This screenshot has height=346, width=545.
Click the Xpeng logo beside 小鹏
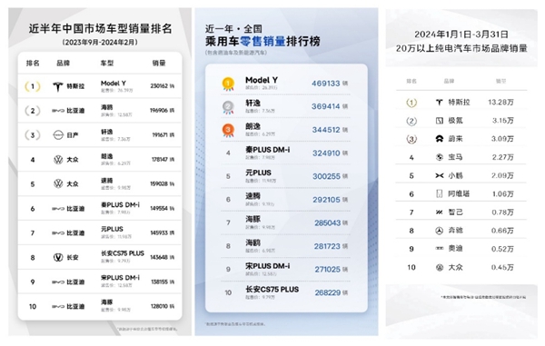tap(440, 176)
